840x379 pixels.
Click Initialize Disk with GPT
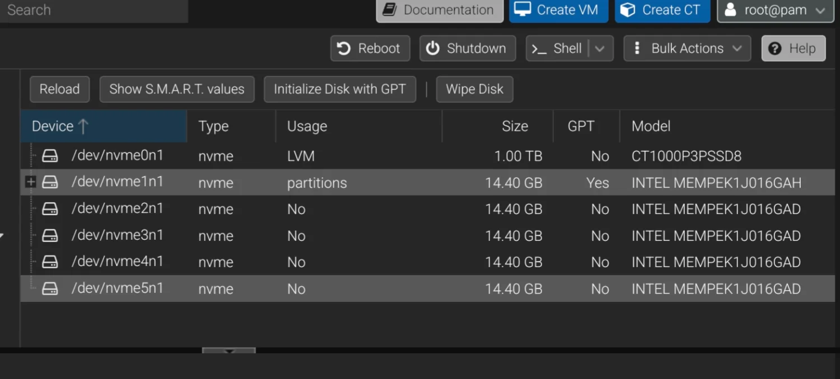tap(339, 89)
